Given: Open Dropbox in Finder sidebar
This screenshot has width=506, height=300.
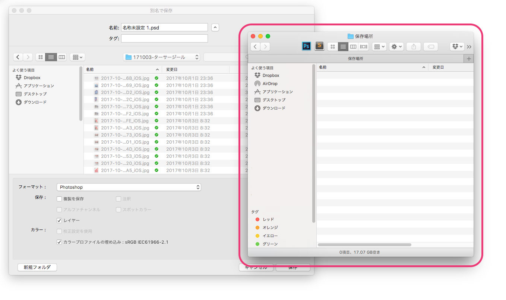Looking at the screenshot, I should [271, 75].
